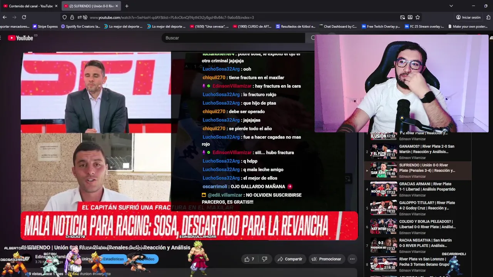Image resolution: width=493 pixels, height=277 pixels.
Task: Go back to the previous page
Action: click(5, 17)
